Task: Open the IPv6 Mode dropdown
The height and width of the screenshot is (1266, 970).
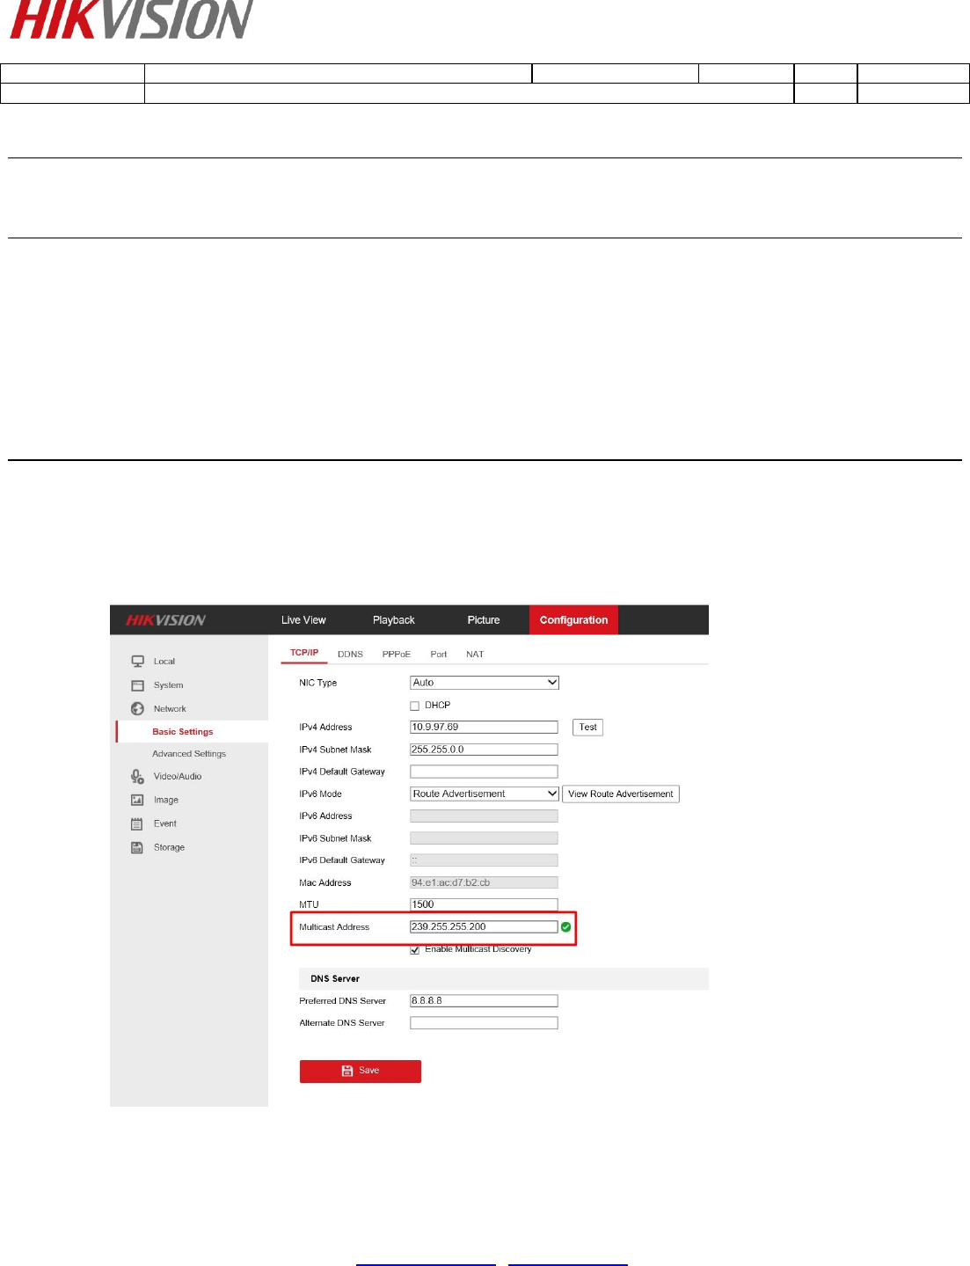Action: pos(485,794)
